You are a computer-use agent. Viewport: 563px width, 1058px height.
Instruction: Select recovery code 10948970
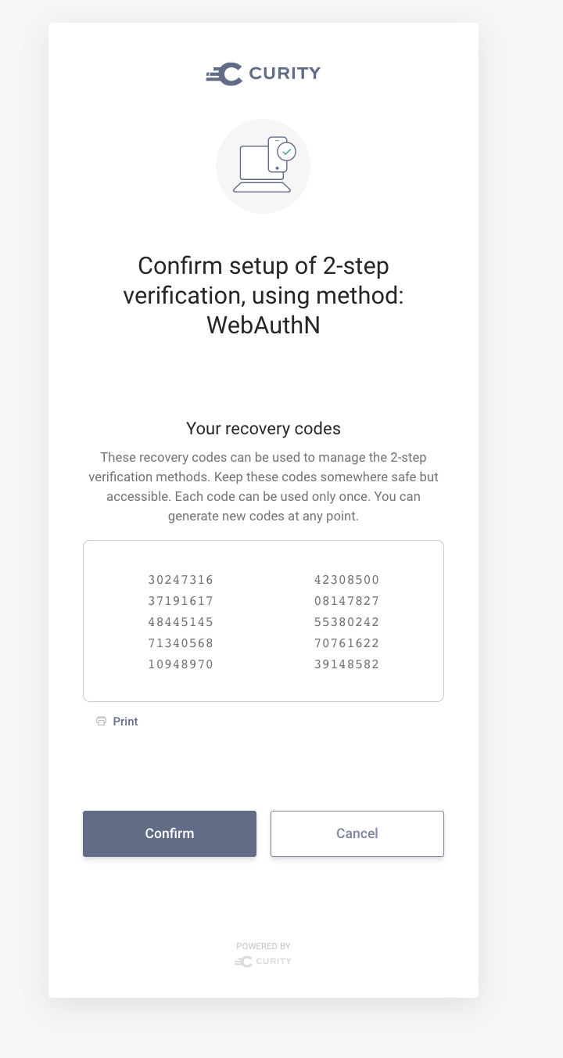point(181,664)
